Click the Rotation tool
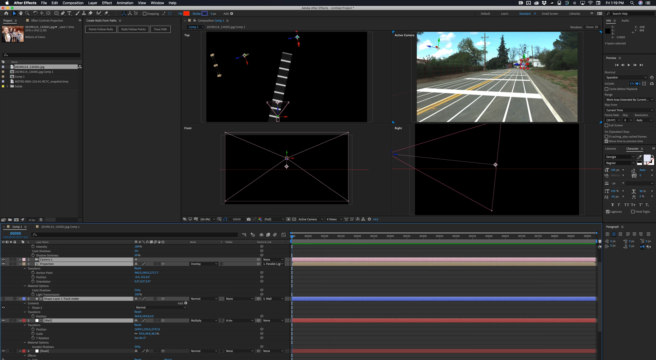 tap(35, 13)
